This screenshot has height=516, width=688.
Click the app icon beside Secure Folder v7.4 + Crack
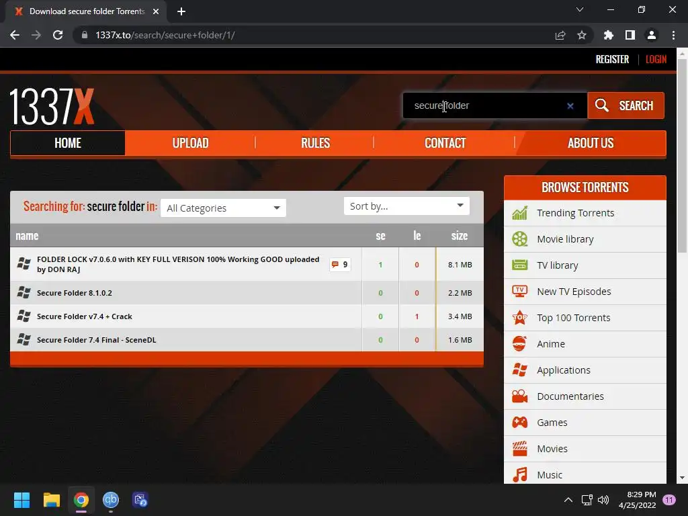[x=24, y=316]
